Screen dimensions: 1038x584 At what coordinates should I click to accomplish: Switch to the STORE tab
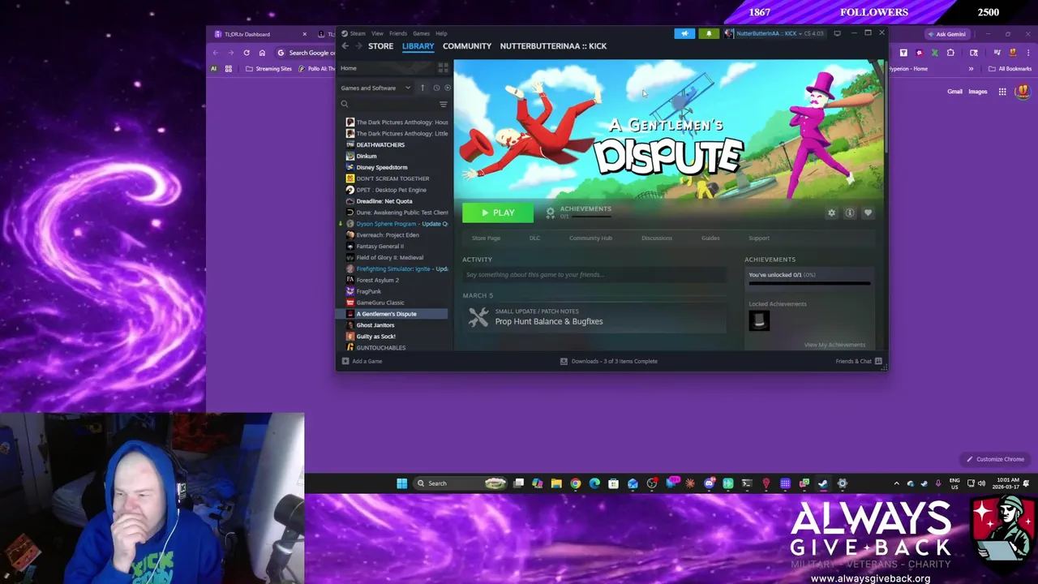[x=380, y=46]
